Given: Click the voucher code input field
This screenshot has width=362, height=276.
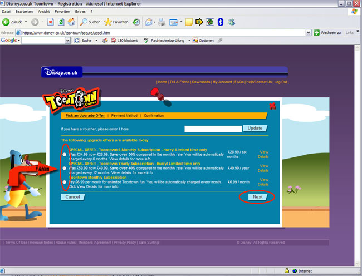Looking at the screenshot, I should point(213,129).
